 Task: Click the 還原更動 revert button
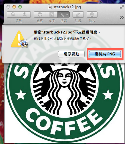coord(71,54)
